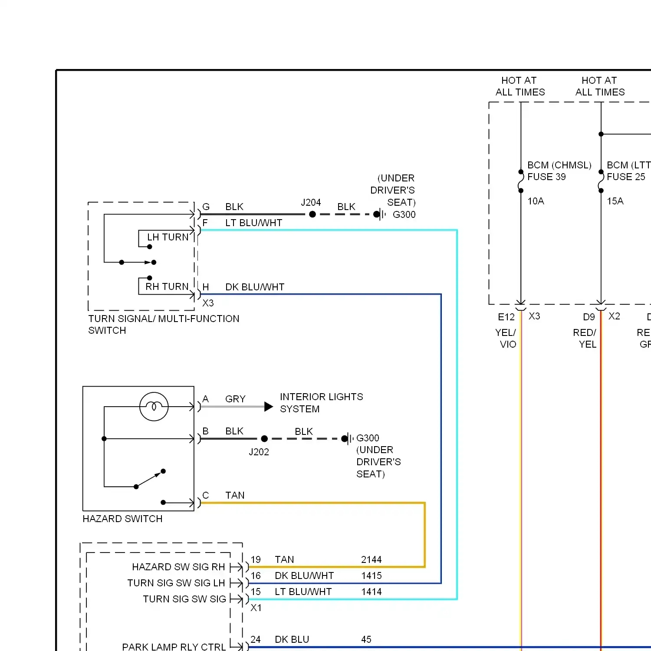Screen dimensions: 651x651
Task: Click the "(UNDER DRIVER'S SEAT)" note above G300
Action: (x=393, y=190)
